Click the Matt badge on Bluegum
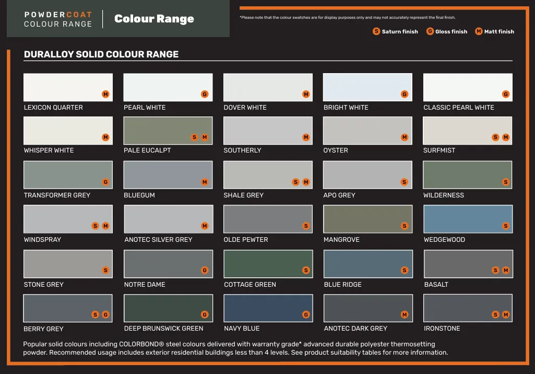535x374 pixels. pyautogui.click(x=206, y=182)
